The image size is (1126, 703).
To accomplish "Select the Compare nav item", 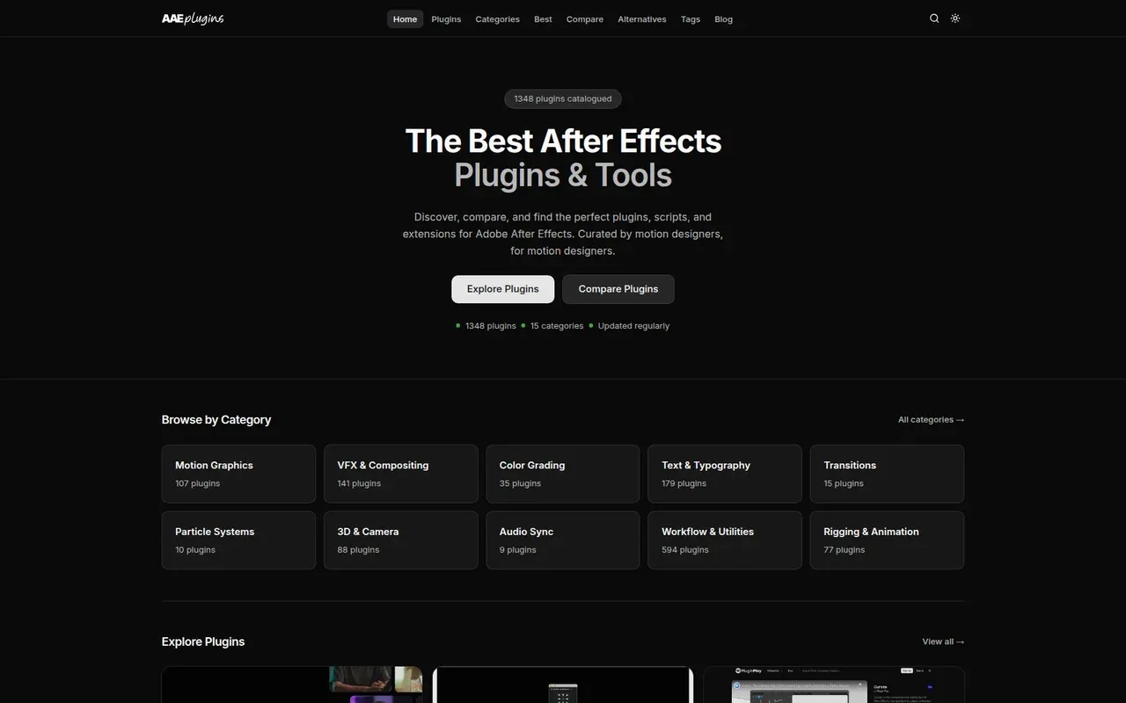I will point(584,19).
